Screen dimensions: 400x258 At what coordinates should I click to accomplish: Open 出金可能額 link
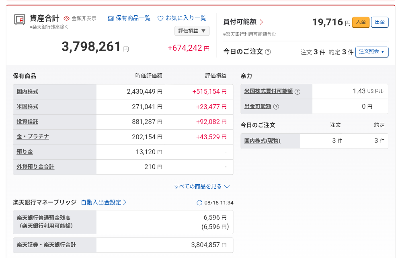click(x=258, y=106)
